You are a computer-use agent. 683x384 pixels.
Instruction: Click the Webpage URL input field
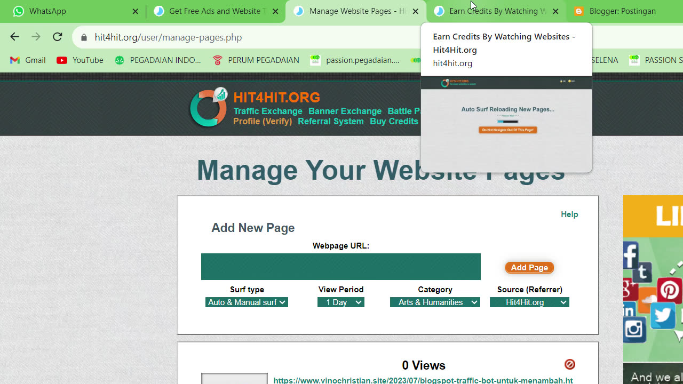point(340,267)
